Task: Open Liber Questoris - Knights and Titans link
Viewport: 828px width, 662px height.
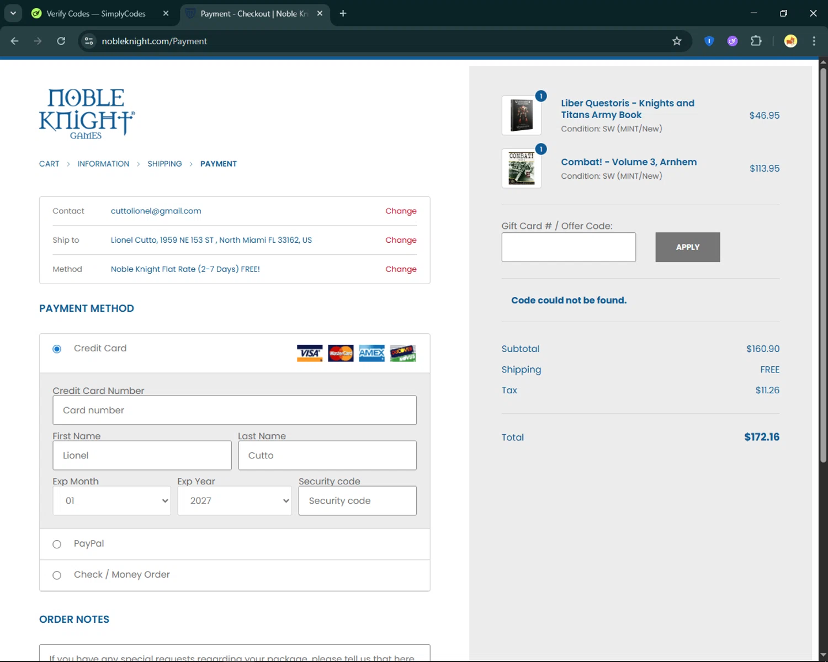Action: tap(628, 109)
